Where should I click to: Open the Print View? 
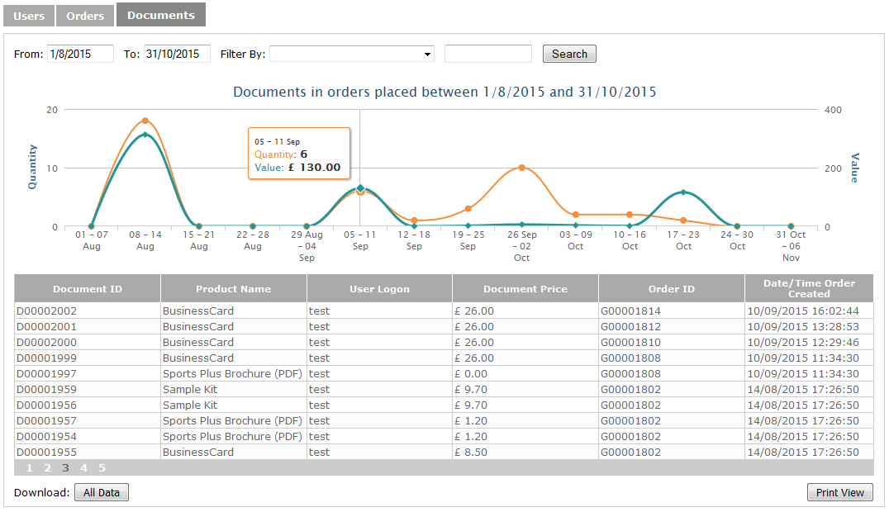pyautogui.click(x=839, y=493)
